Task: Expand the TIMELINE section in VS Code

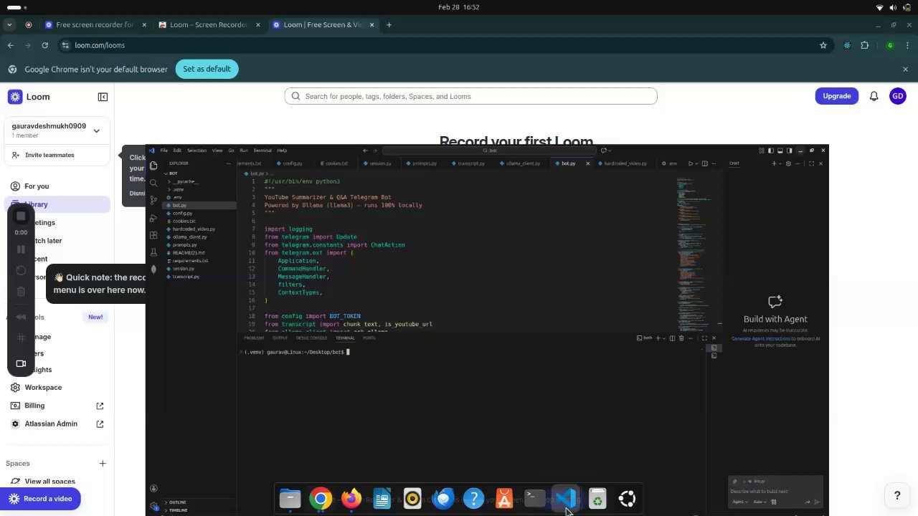Action: tap(178, 510)
